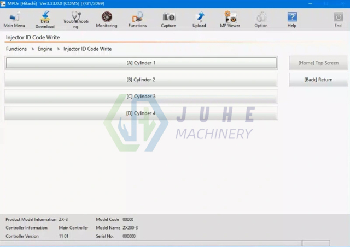Minimize the MPDr window
The image size is (350, 247).
(310, 4)
